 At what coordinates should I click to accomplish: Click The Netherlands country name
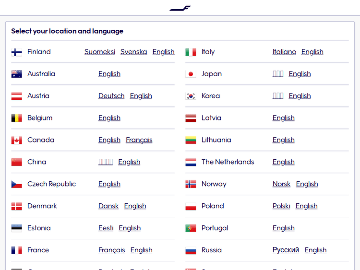(228, 162)
